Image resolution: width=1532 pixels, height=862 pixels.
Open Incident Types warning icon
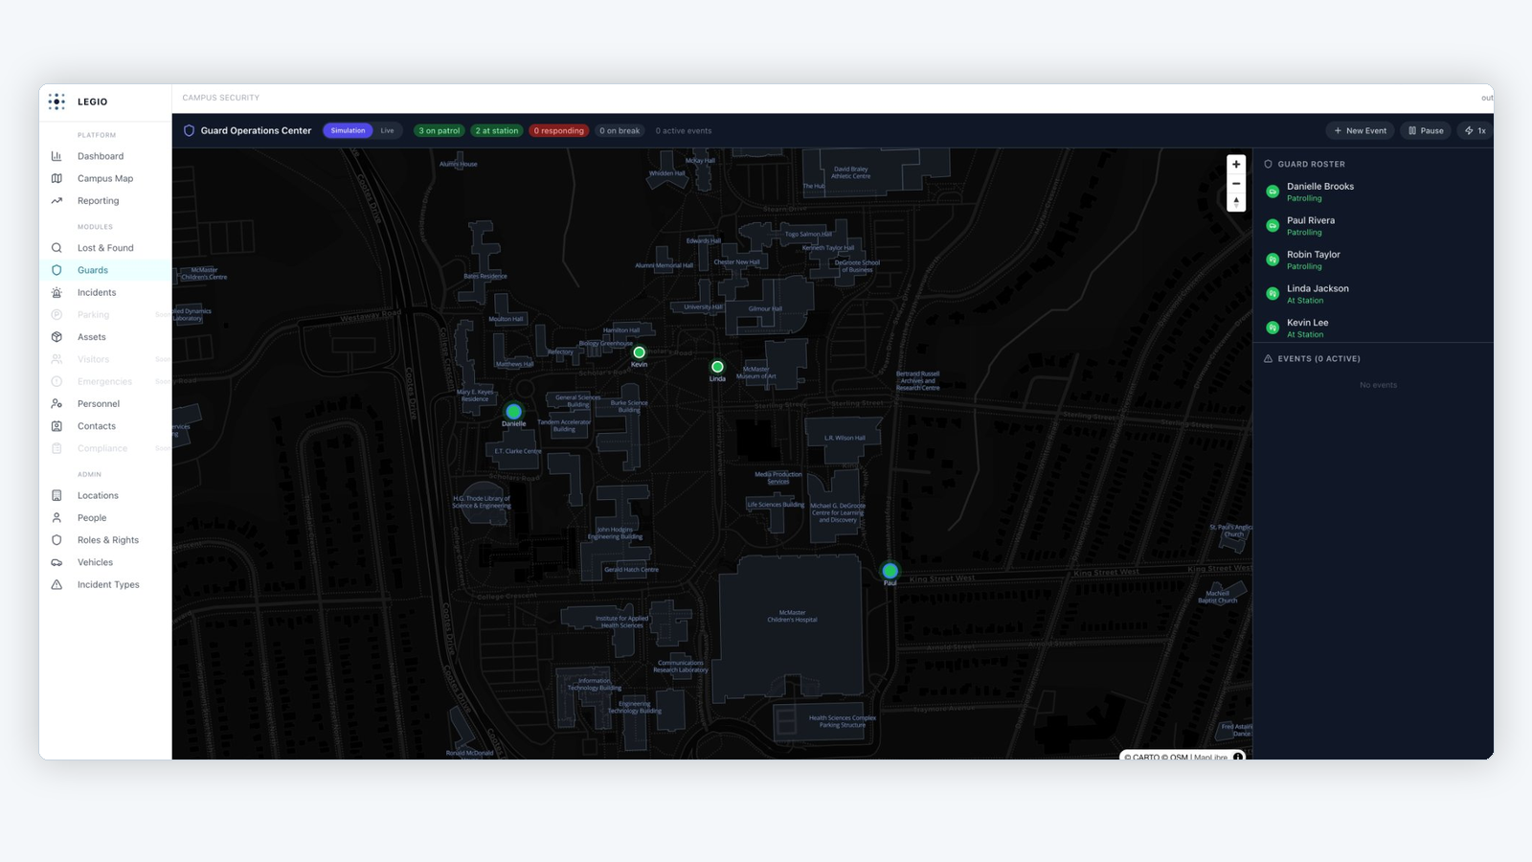click(56, 585)
